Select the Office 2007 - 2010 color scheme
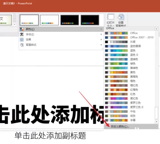This screenshot has width=160, height=144. (130, 38)
